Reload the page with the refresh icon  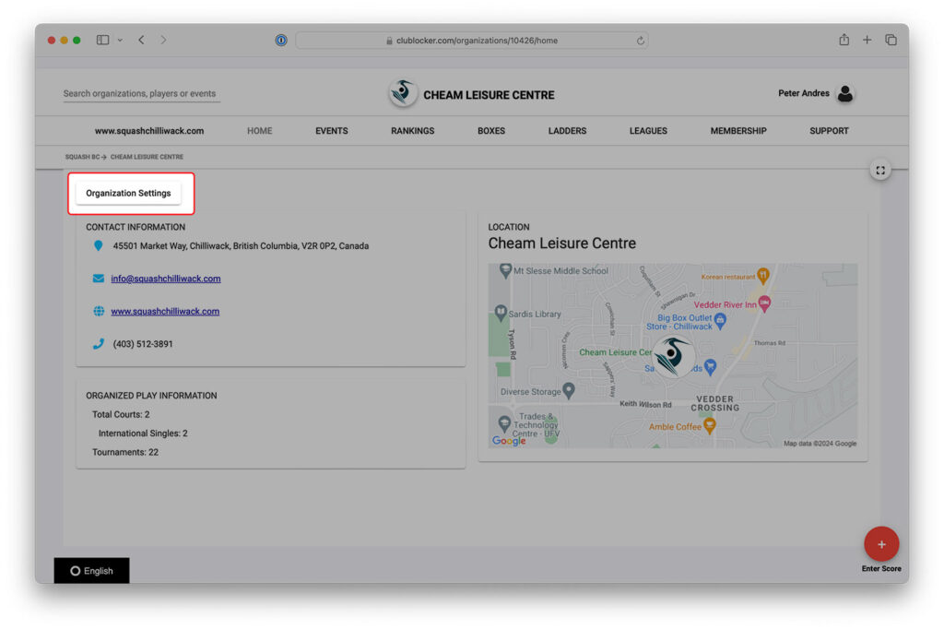tap(640, 41)
